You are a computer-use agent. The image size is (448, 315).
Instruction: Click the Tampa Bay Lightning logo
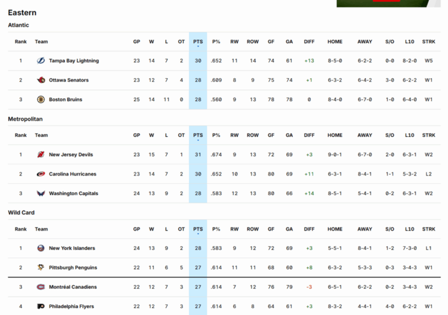[41, 61]
